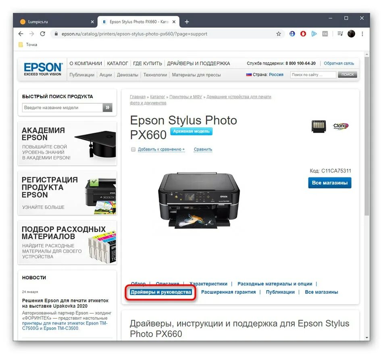The height and width of the screenshot is (354, 383).
Task: Click the ПОИСК button
Action: click(348, 75)
